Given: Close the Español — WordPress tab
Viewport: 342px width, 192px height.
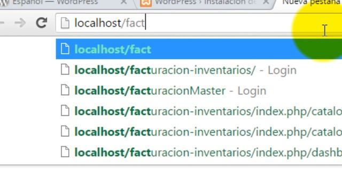Looking at the screenshot, I should tap(123, 2).
